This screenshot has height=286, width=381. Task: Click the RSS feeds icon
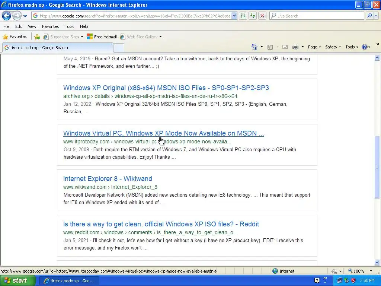click(x=270, y=47)
